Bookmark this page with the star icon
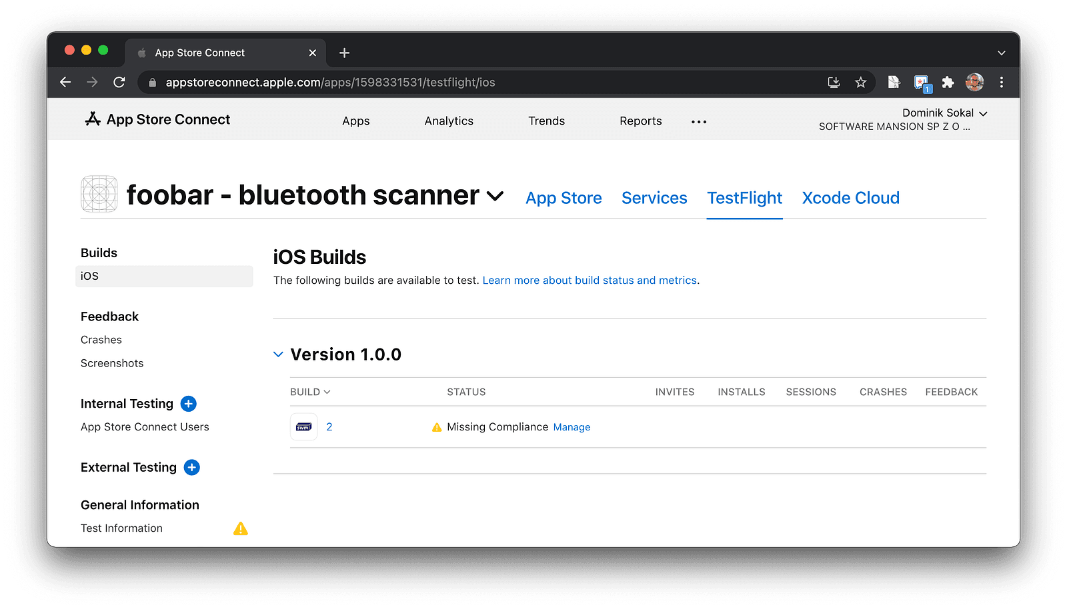The height and width of the screenshot is (609, 1067). 861,83
